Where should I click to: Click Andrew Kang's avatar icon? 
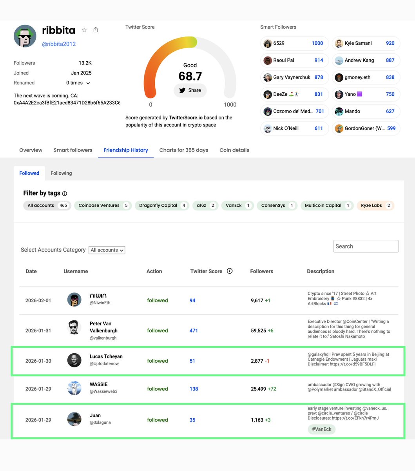pyautogui.click(x=339, y=60)
